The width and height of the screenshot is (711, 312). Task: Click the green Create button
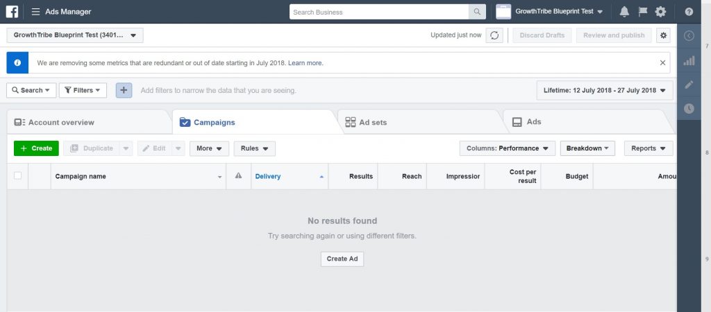pos(36,148)
